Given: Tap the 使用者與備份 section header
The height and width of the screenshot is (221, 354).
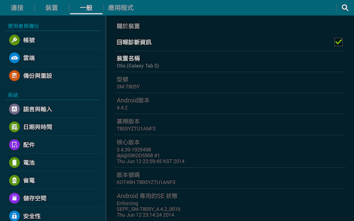Looking at the screenshot, I should pos(23,26).
